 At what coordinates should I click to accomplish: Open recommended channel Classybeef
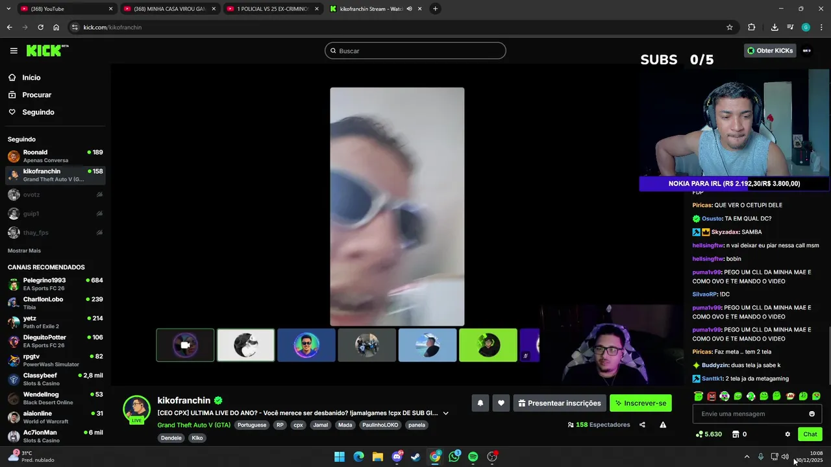click(55, 379)
